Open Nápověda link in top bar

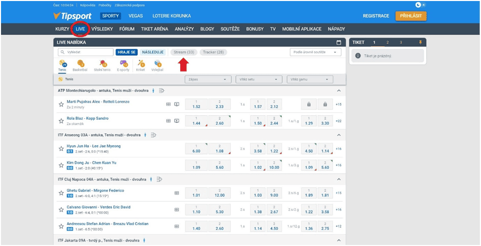pyautogui.click(x=88, y=5)
